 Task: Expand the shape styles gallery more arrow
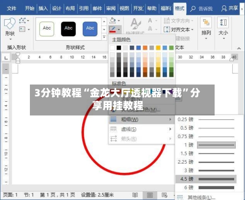tap(104, 37)
